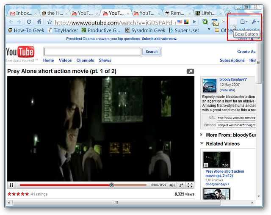
Task: Open the Productive G... bookmark
Action: 101,30
